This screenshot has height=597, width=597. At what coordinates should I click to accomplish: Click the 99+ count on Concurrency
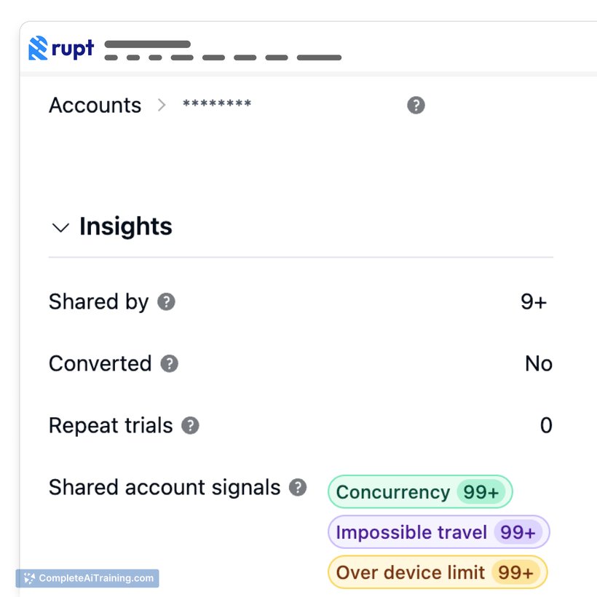coord(481,493)
